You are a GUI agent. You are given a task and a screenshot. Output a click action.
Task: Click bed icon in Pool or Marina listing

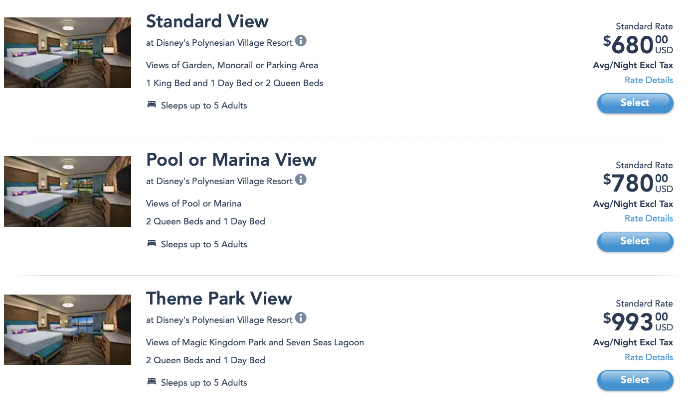pyautogui.click(x=152, y=243)
